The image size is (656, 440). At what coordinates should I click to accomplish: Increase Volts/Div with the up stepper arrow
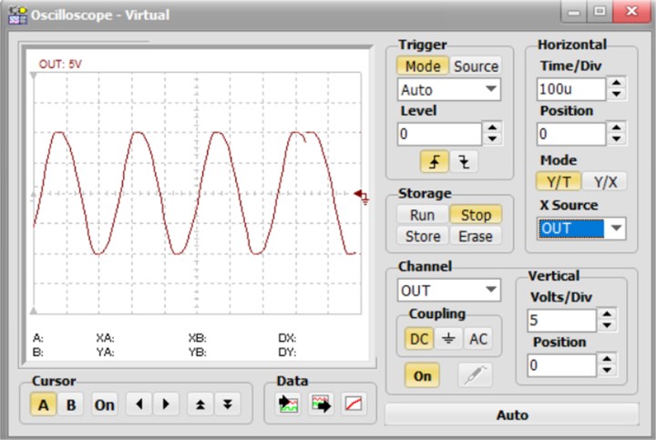(x=608, y=313)
